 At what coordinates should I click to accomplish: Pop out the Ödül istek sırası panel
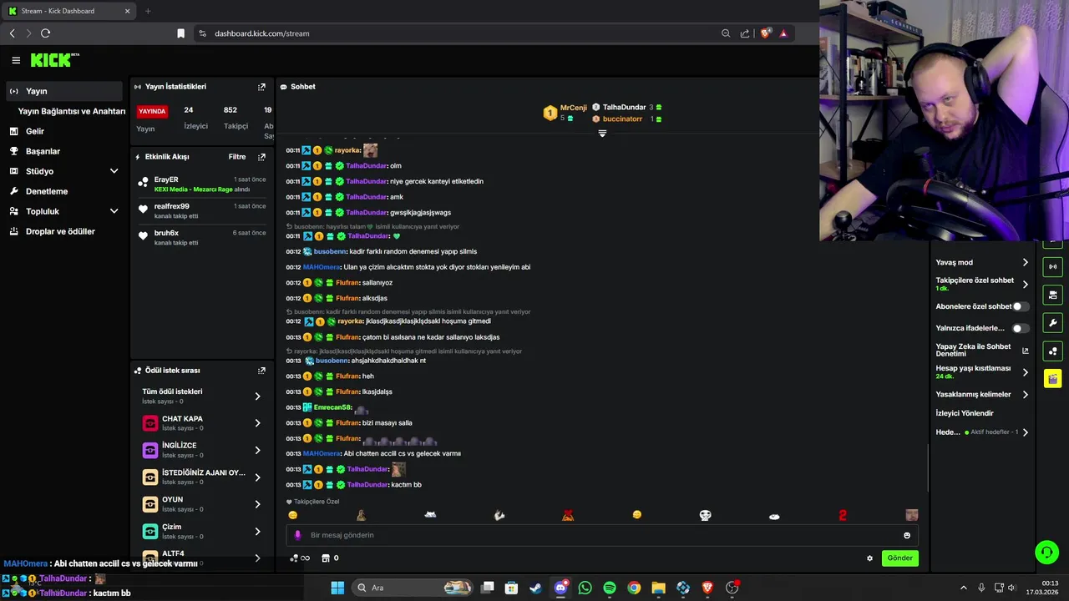coord(261,371)
